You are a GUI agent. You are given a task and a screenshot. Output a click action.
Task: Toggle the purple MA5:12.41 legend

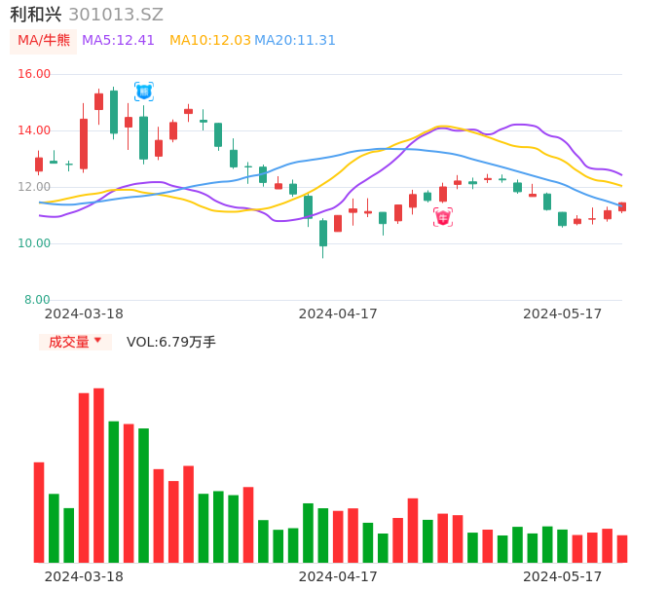119,41
